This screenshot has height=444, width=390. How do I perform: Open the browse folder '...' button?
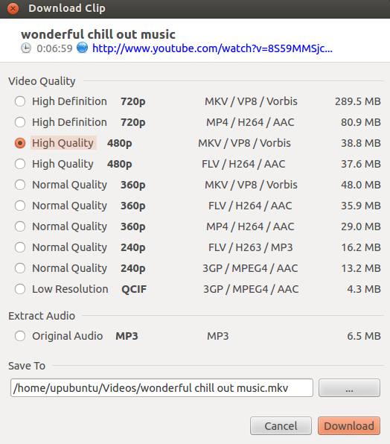pyautogui.click(x=349, y=388)
